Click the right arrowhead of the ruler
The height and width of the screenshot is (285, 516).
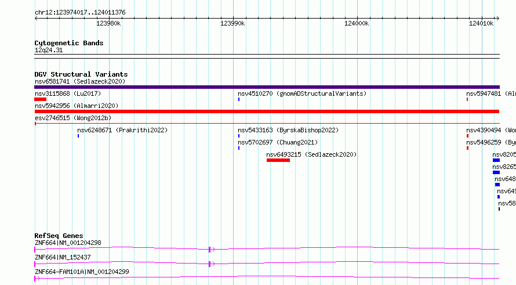pyautogui.click(x=497, y=18)
